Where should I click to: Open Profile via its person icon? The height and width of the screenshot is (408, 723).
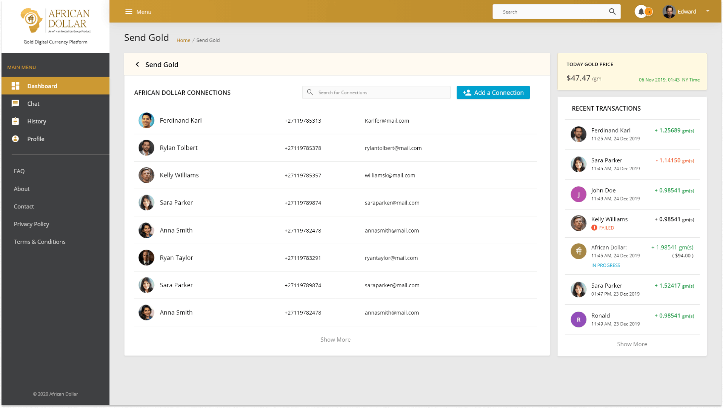[x=15, y=139]
